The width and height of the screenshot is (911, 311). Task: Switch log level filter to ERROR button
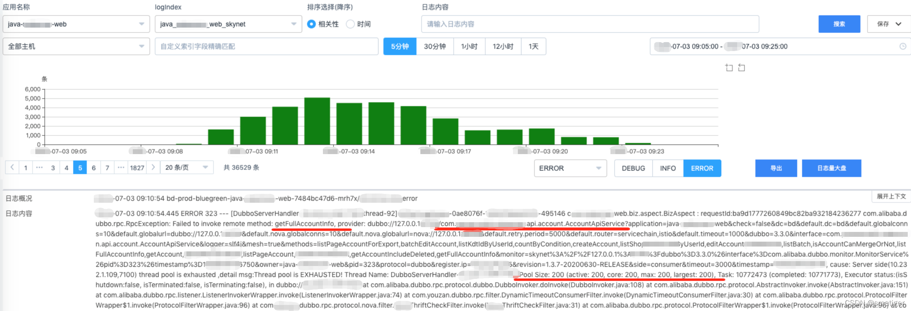click(702, 168)
